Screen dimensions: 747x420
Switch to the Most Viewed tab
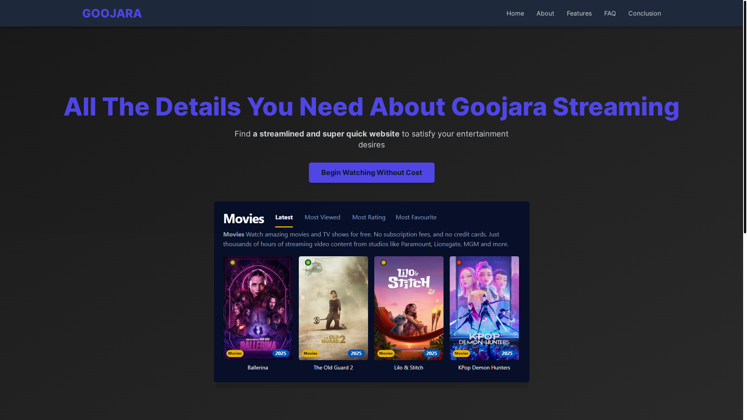(322, 217)
